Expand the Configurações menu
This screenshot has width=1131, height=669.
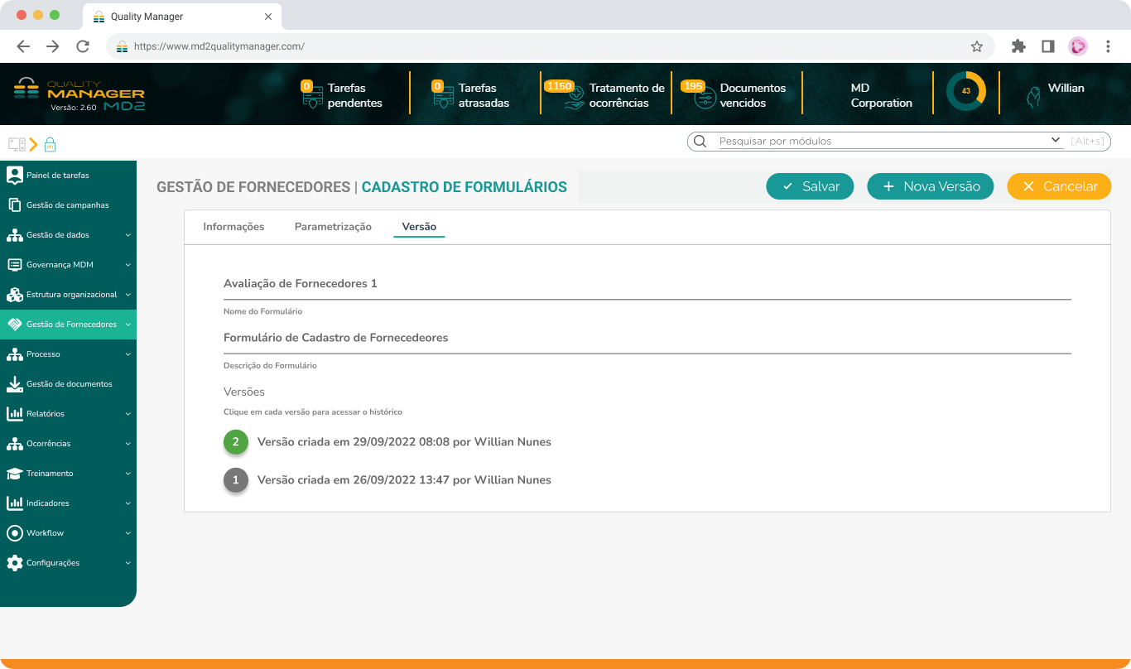pyautogui.click(x=51, y=562)
